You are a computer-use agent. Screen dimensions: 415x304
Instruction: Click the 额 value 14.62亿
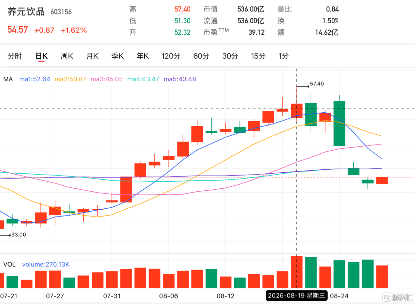coord(326,32)
